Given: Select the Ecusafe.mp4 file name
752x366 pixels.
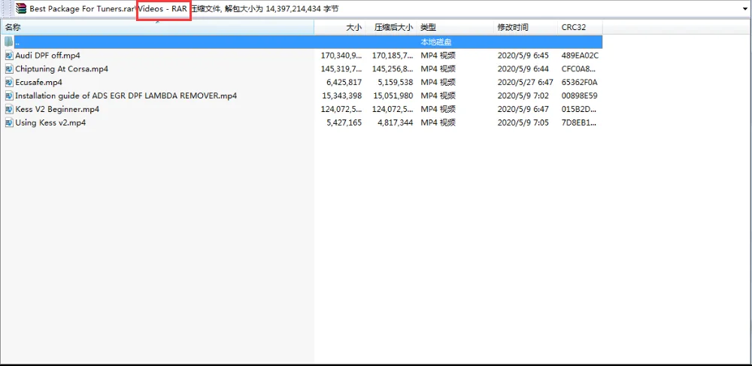Looking at the screenshot, I should [x=38, y=83].
